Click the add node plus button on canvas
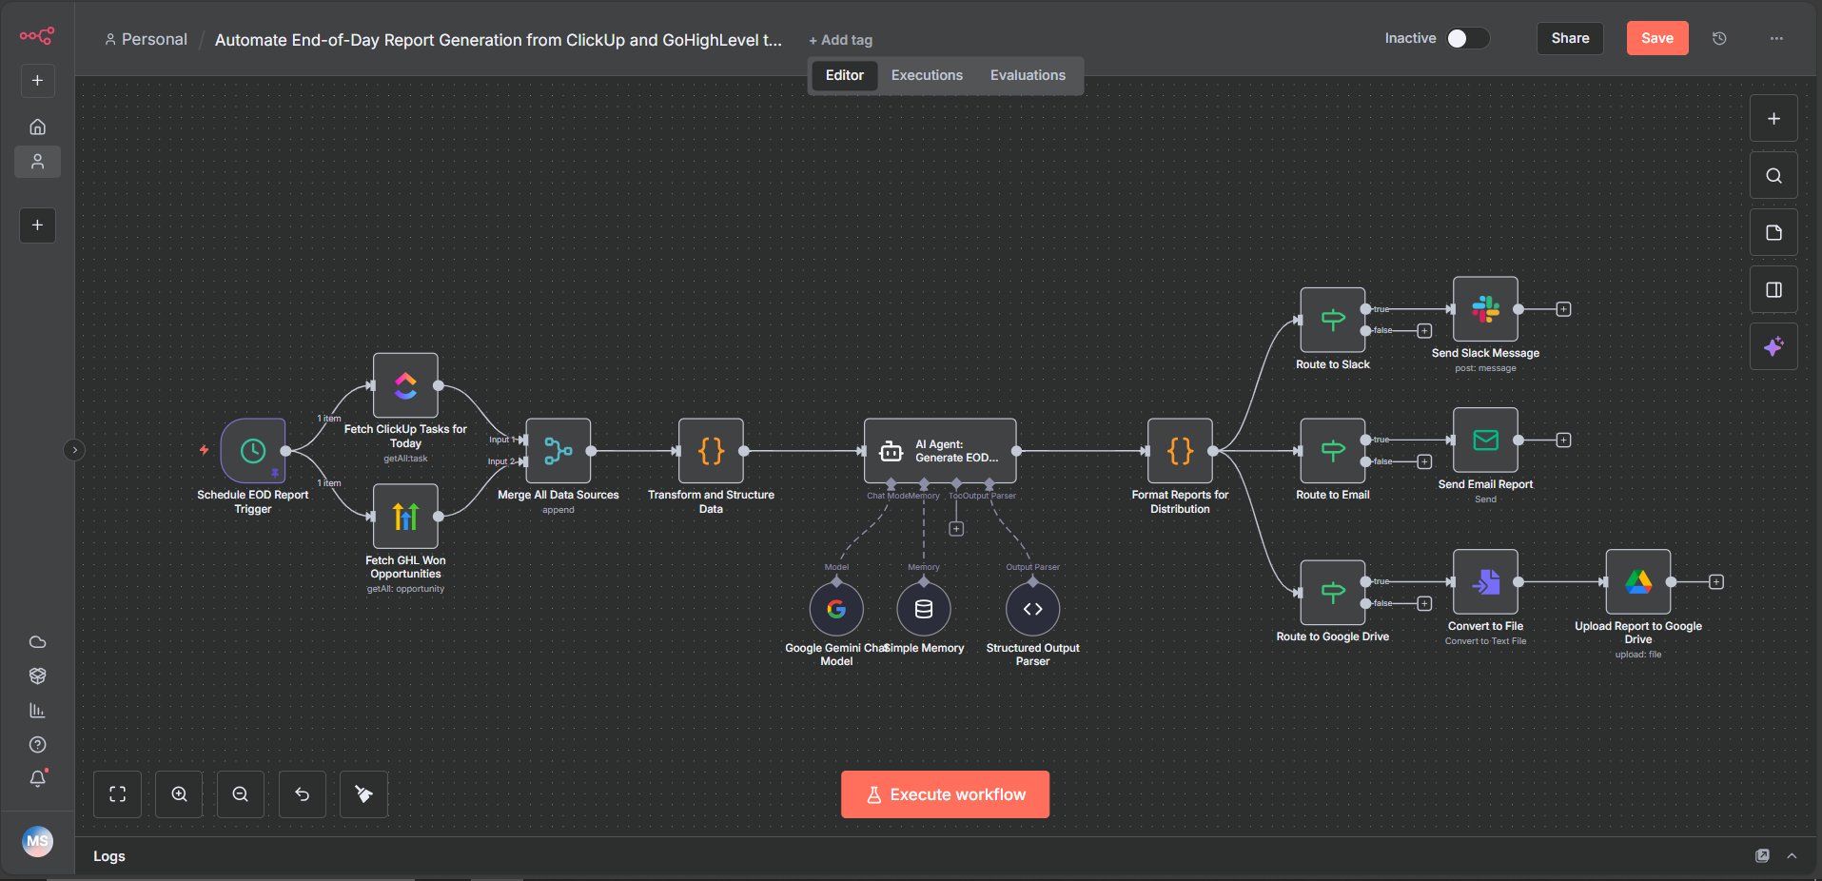This screenshot has height=881, width=1822. (1773, 119)
